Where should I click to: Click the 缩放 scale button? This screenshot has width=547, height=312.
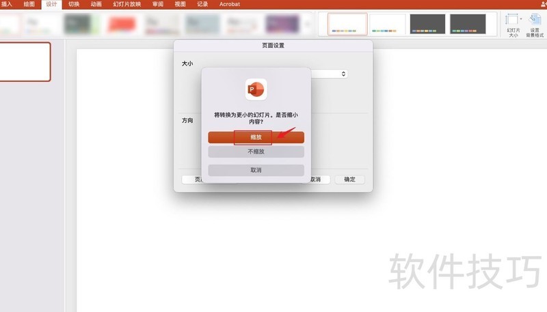(256, 137)
